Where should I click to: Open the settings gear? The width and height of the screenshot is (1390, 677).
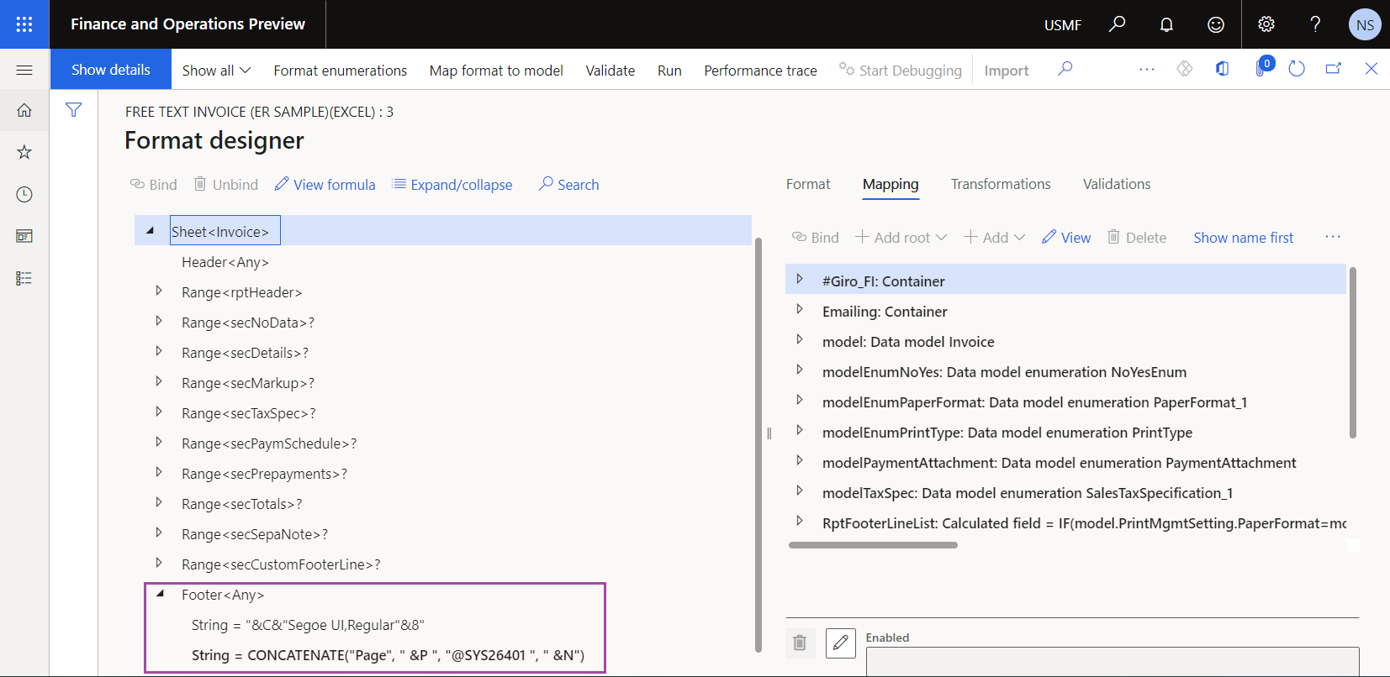tap(1266, 24)
